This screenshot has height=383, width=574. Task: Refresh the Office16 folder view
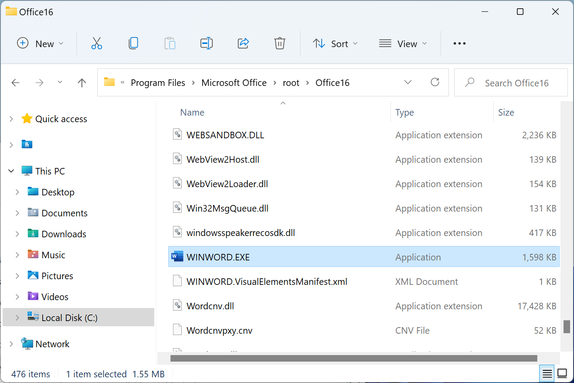[435, 82]
